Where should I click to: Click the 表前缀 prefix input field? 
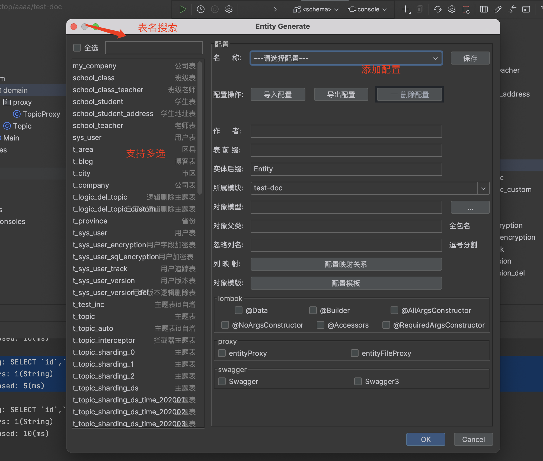coord(346,150)
